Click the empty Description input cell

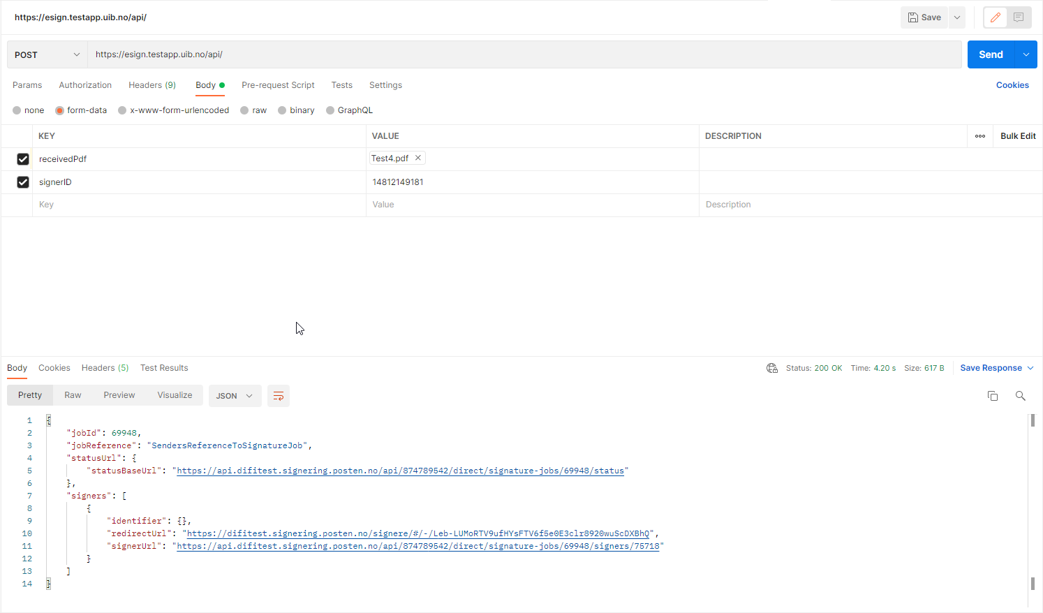[x=871, y=205]
